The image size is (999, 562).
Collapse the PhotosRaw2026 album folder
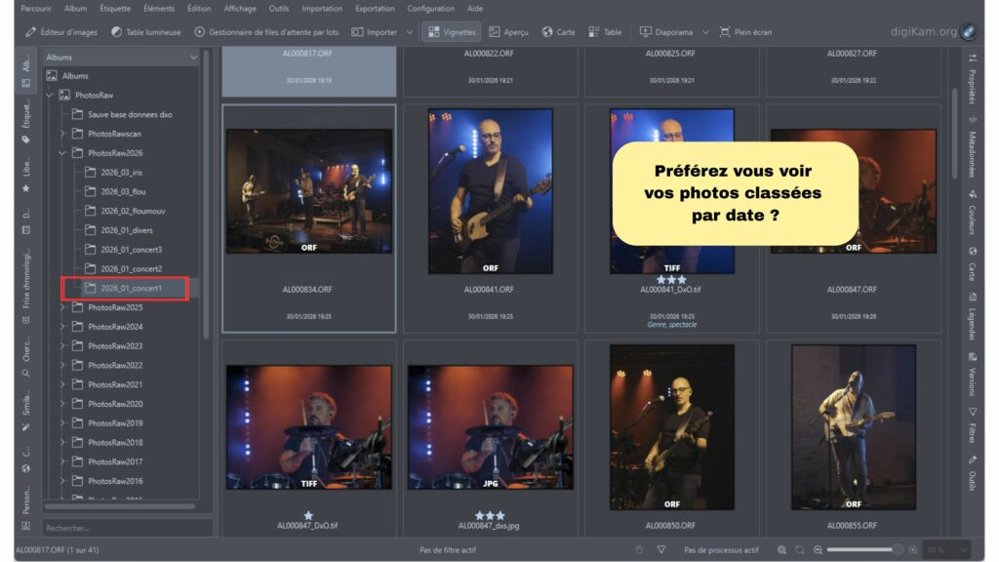coord(62,153)
